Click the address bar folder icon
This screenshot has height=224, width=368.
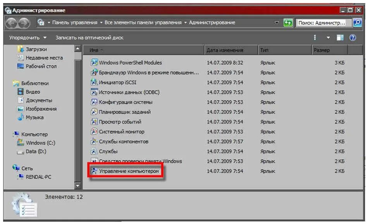[41, 22]
